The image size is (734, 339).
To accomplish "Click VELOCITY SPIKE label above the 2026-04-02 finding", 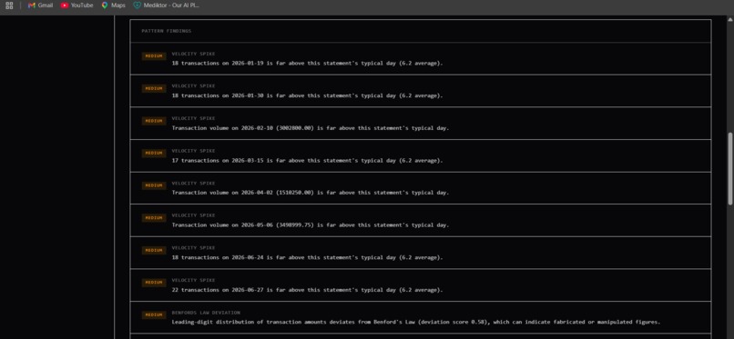I will 193,183.
